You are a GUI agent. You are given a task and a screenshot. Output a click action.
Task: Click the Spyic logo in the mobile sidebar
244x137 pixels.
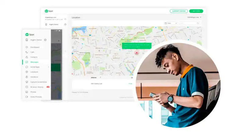30,34
